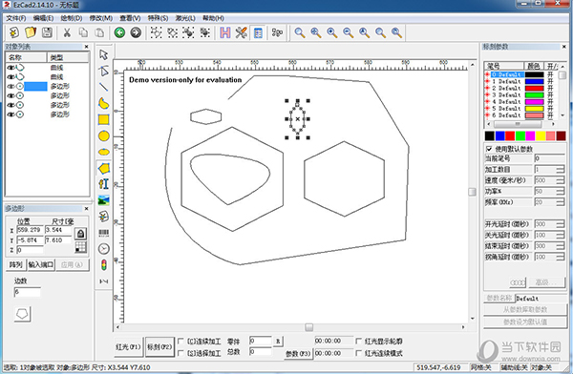Screen dimensions: 573x374
Task: Toggle visibility eye of the last polygon row
Action: pos(11,114)
